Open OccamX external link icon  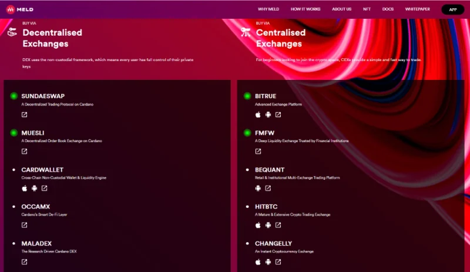pyautogui.click(x=24, y=225)
